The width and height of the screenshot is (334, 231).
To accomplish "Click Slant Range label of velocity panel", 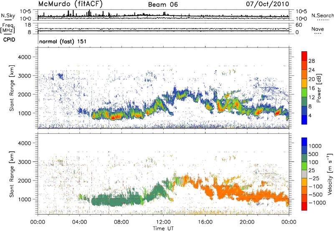I will click(12, 174).
